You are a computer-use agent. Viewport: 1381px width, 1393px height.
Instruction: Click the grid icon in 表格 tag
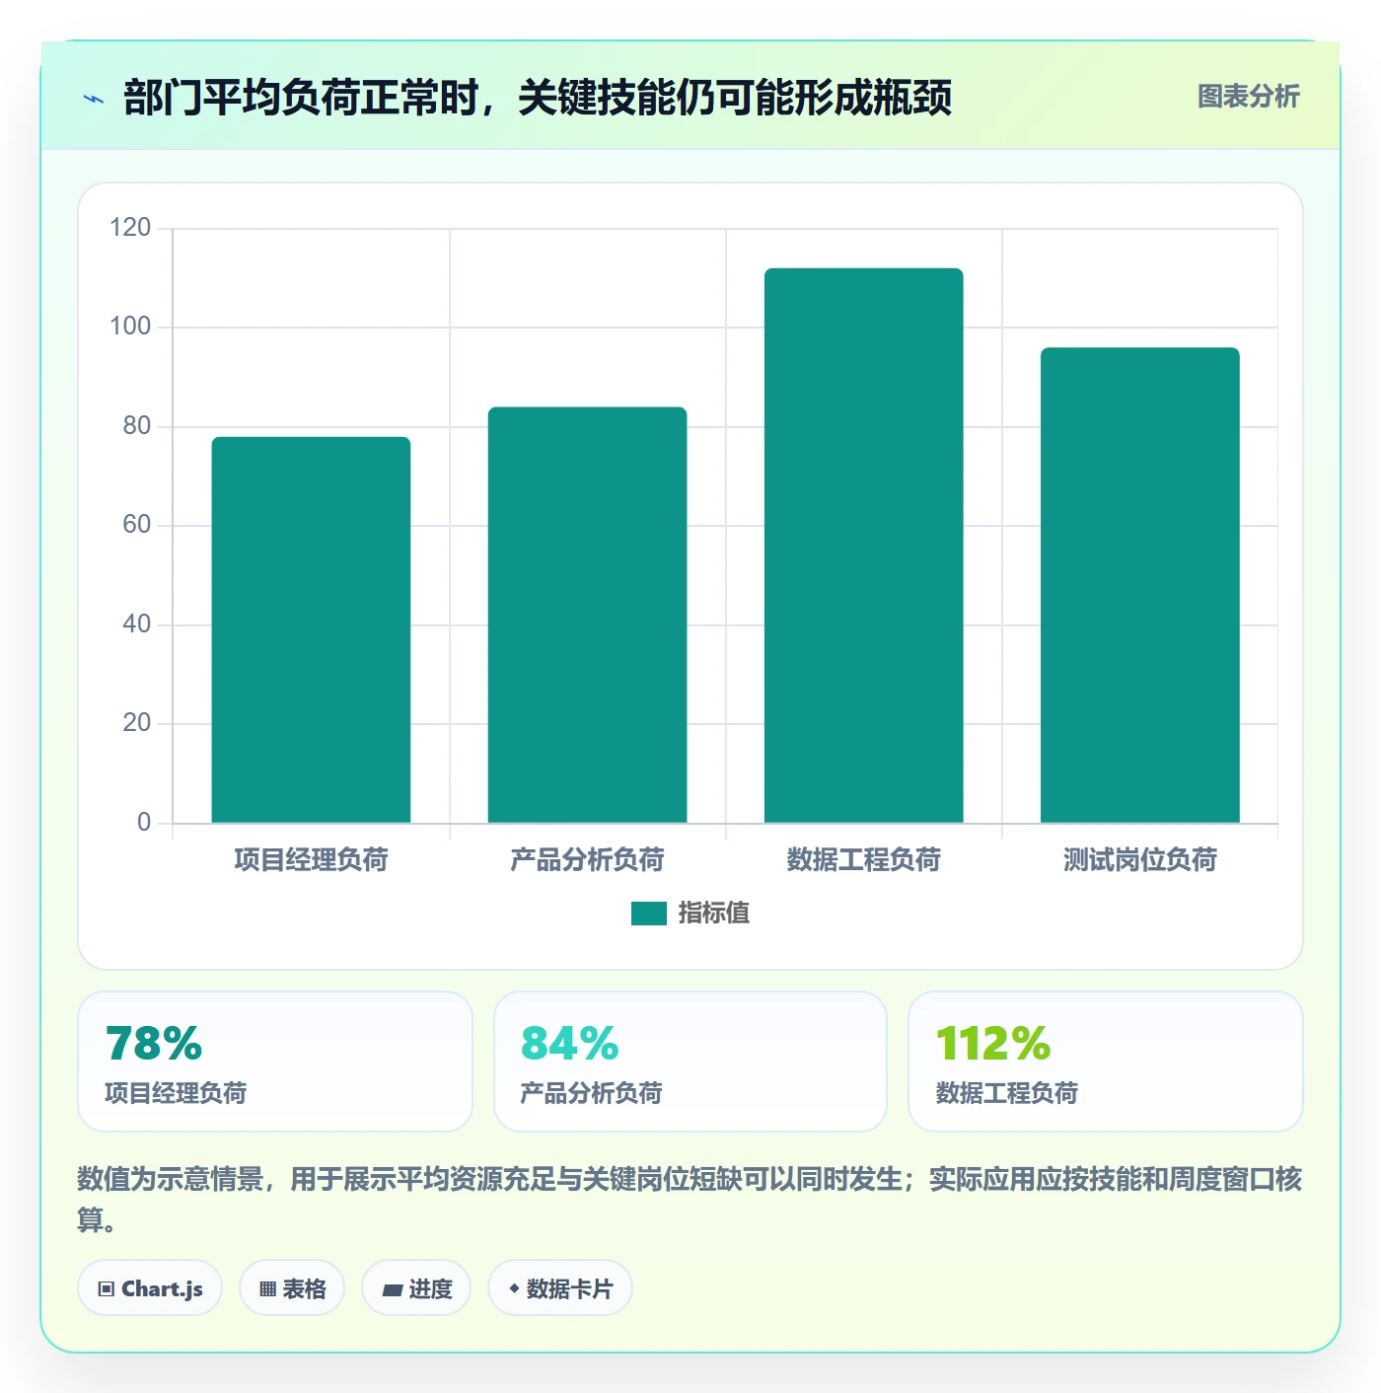coord(267,1289)
